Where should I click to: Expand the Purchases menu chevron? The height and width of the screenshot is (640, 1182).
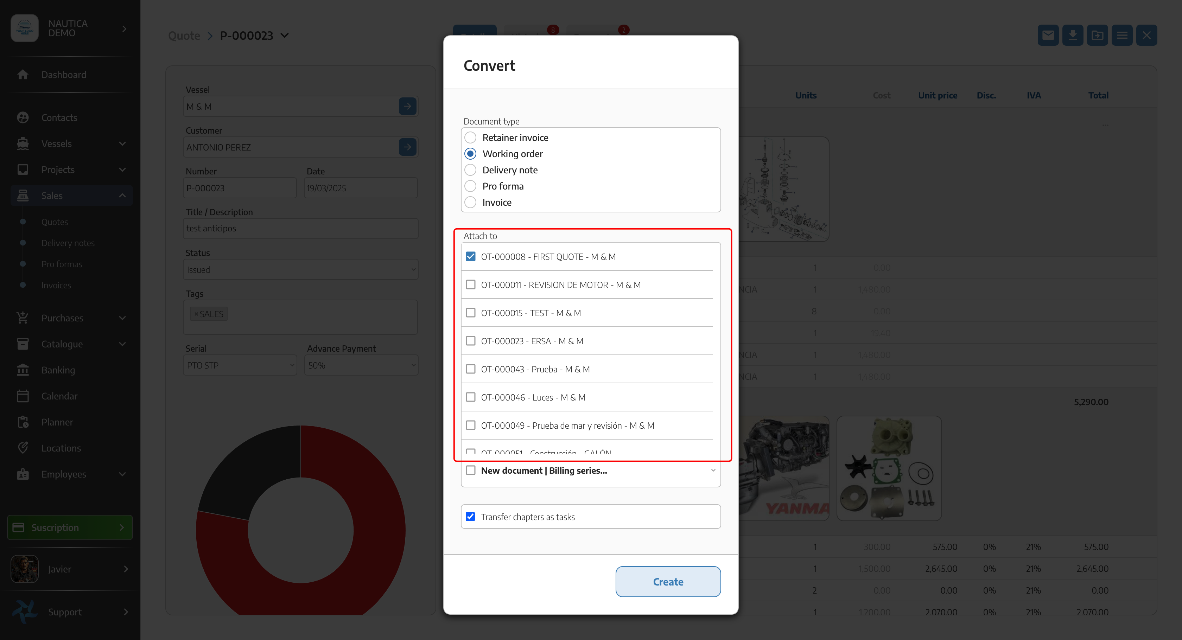tap(122, 318)
